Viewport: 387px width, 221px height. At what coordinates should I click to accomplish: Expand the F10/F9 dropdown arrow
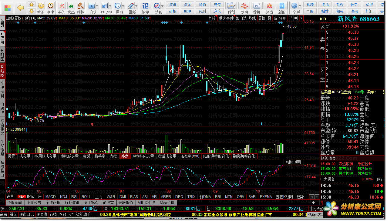[110, 6]
